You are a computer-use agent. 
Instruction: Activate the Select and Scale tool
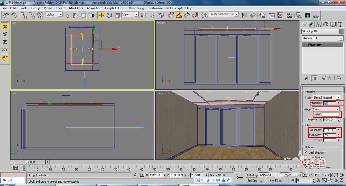pyautogui.click(x=117, y=16)
